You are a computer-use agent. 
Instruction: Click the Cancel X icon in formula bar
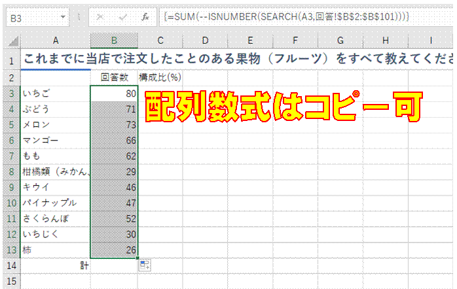click(100, 18)
